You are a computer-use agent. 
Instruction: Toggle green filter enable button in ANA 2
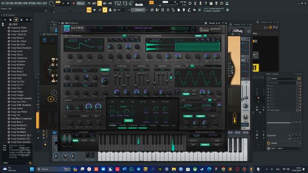pos(105,70)
